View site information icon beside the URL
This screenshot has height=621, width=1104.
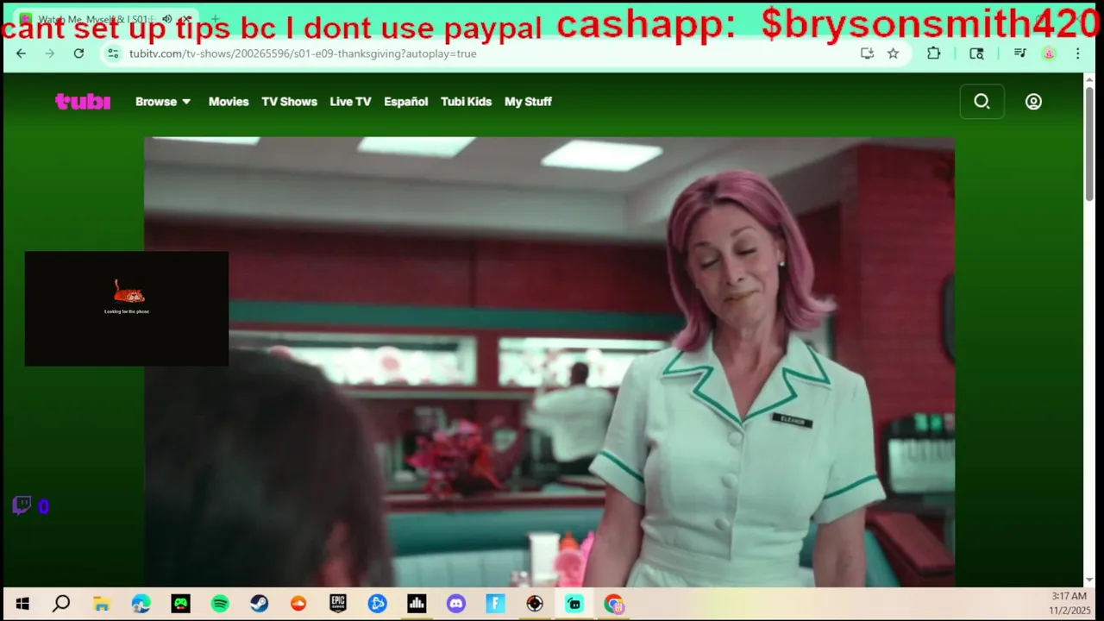pos(113,53)
